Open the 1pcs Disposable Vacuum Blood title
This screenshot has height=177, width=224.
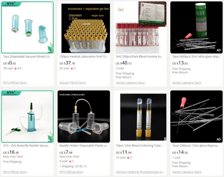[x=27, y=56]
